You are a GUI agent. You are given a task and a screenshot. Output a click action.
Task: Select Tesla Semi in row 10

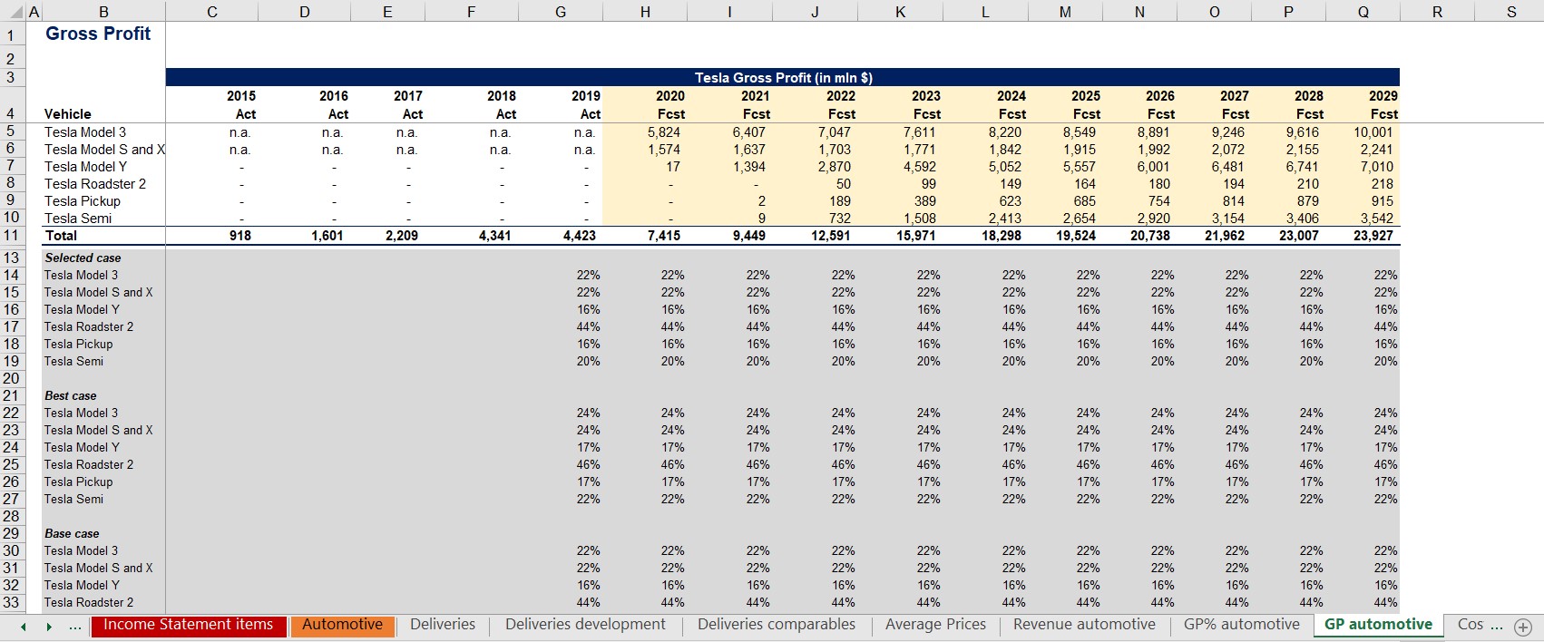[x=78, y=219]
